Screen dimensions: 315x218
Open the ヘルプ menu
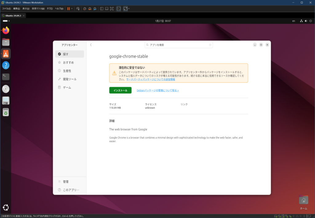pos(59,9)
